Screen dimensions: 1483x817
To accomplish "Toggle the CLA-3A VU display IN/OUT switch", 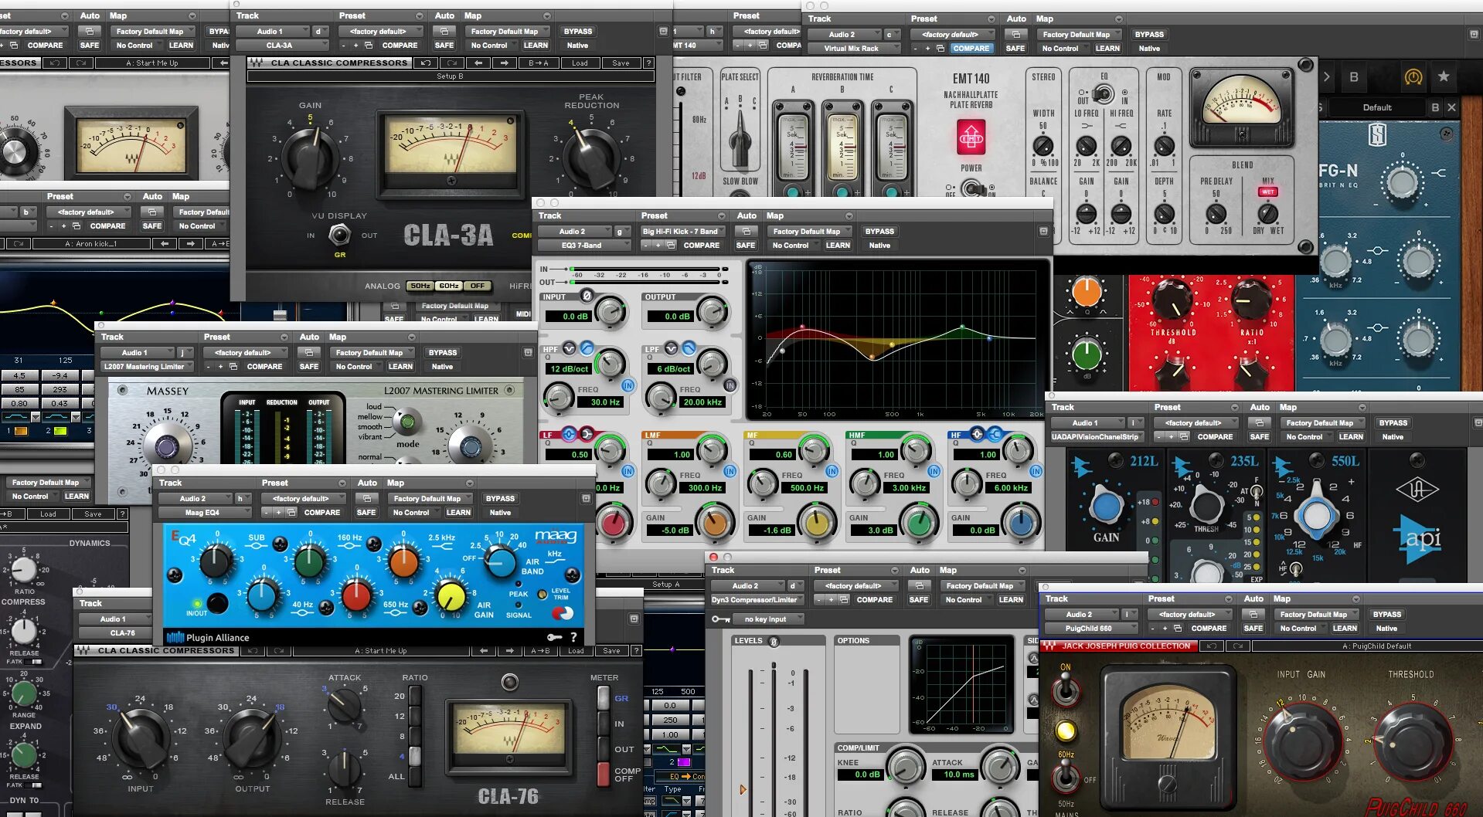I will pos(339,234).
